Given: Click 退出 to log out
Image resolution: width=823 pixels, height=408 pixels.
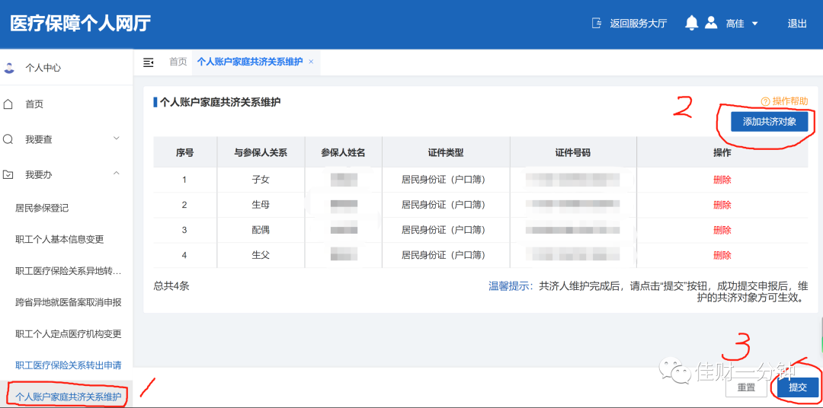Looking at the screenshot, I should pos(797,24).
